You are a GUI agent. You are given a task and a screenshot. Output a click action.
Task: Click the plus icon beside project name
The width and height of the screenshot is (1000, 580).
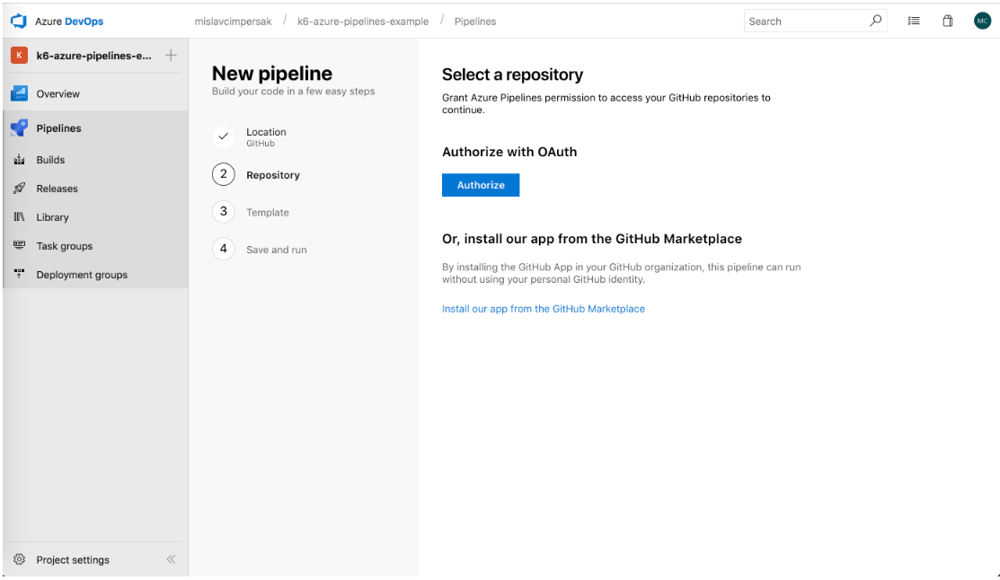pos(171,56)
